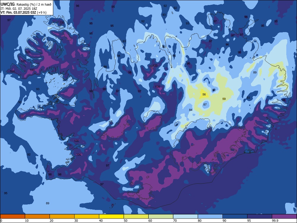
Task: Click the dark blue 90–95 legend swatch
Action: tap(235, 216)
